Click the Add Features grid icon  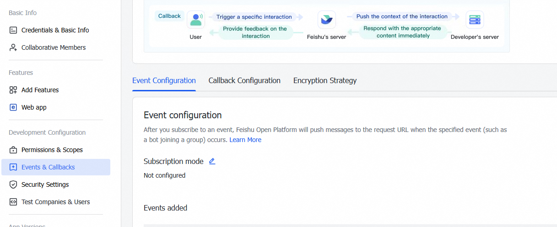coord(13,90)
